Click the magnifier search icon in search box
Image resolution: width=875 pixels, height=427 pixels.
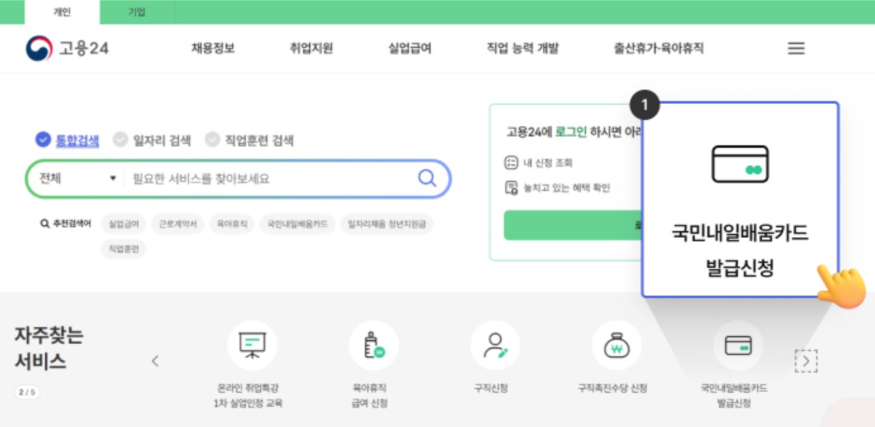[427, 178]
